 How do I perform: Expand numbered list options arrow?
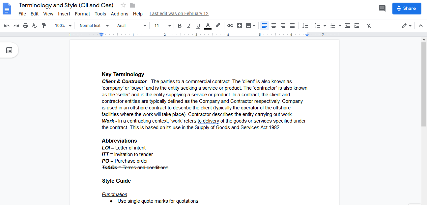325,26
